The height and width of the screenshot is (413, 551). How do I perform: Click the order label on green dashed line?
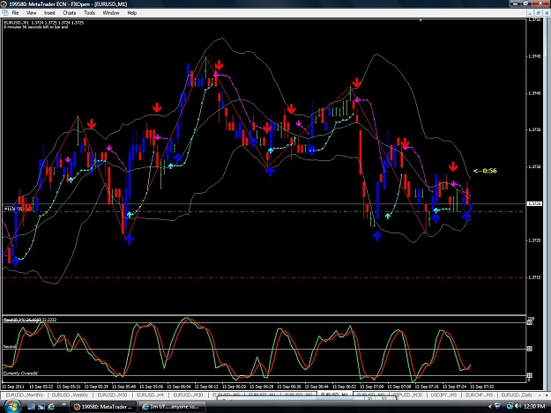[18, 209]
